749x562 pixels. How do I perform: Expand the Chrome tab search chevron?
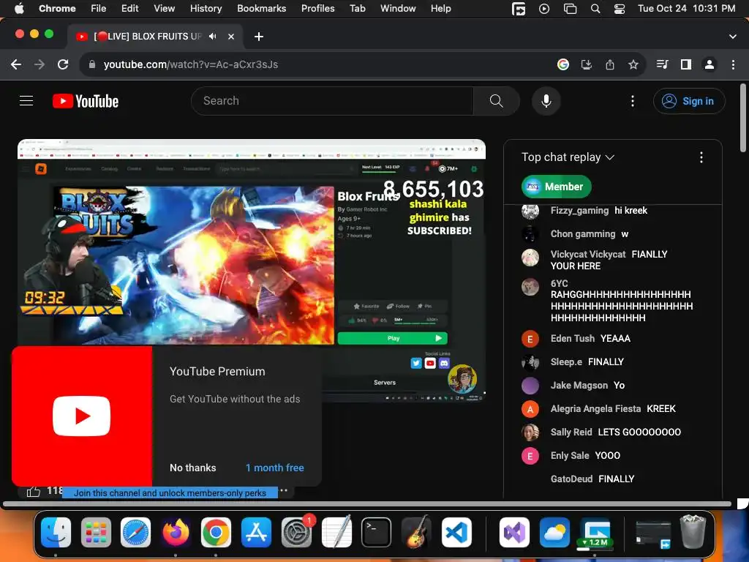pos(732,37)
